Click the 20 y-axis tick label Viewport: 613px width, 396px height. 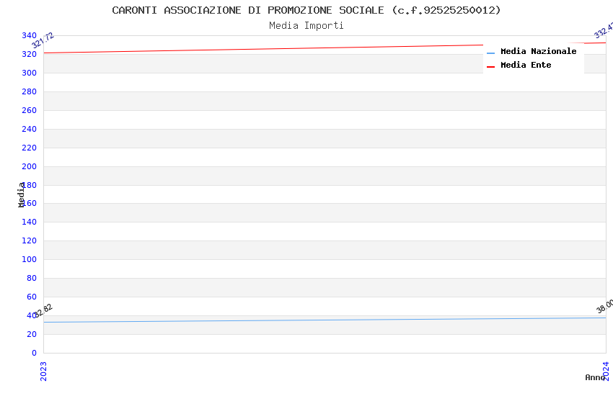pos(32,334)
